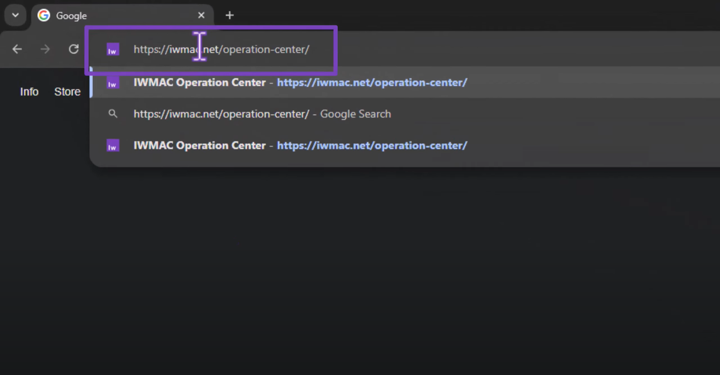This screenshot has height=375, width=720.
Task: Choose the Google Search suggestion row
Action: tap(405, 114)
